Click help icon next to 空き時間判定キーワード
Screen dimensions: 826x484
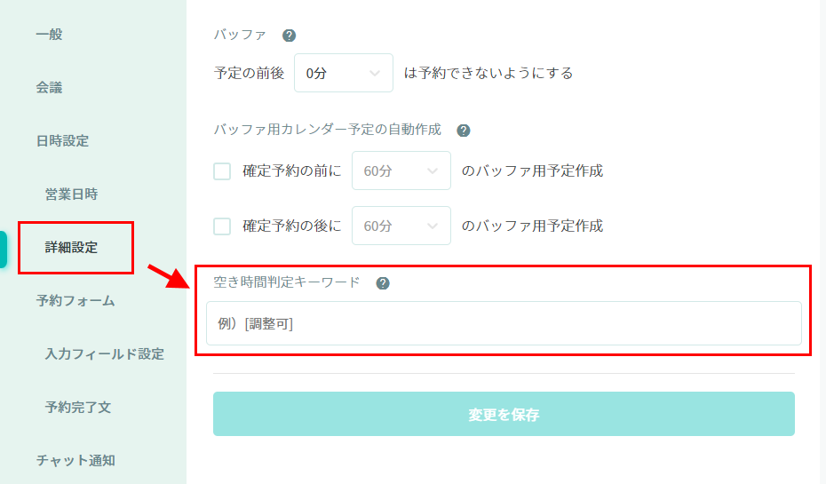(x=383, y=283)
